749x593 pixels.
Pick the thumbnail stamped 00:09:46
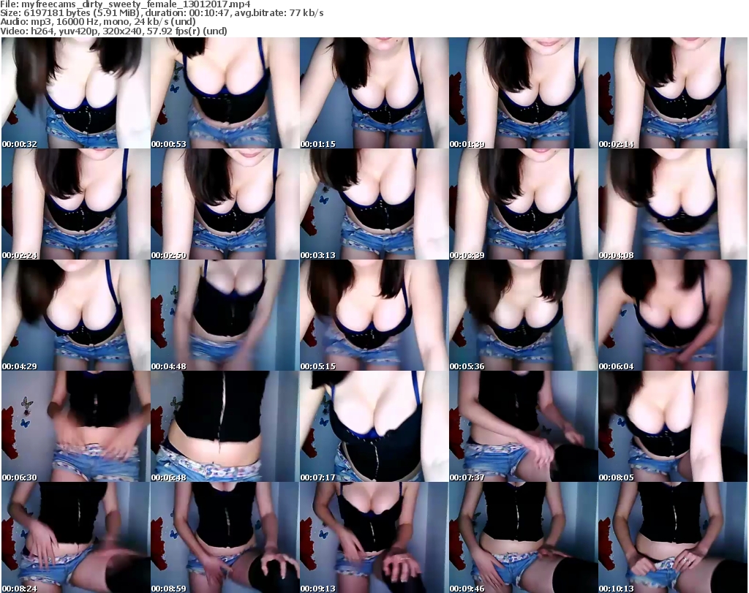tap(523, 537)
